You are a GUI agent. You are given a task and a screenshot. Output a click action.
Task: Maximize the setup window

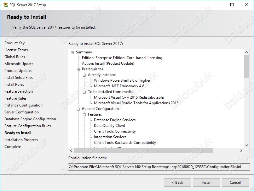pos(232,5)
